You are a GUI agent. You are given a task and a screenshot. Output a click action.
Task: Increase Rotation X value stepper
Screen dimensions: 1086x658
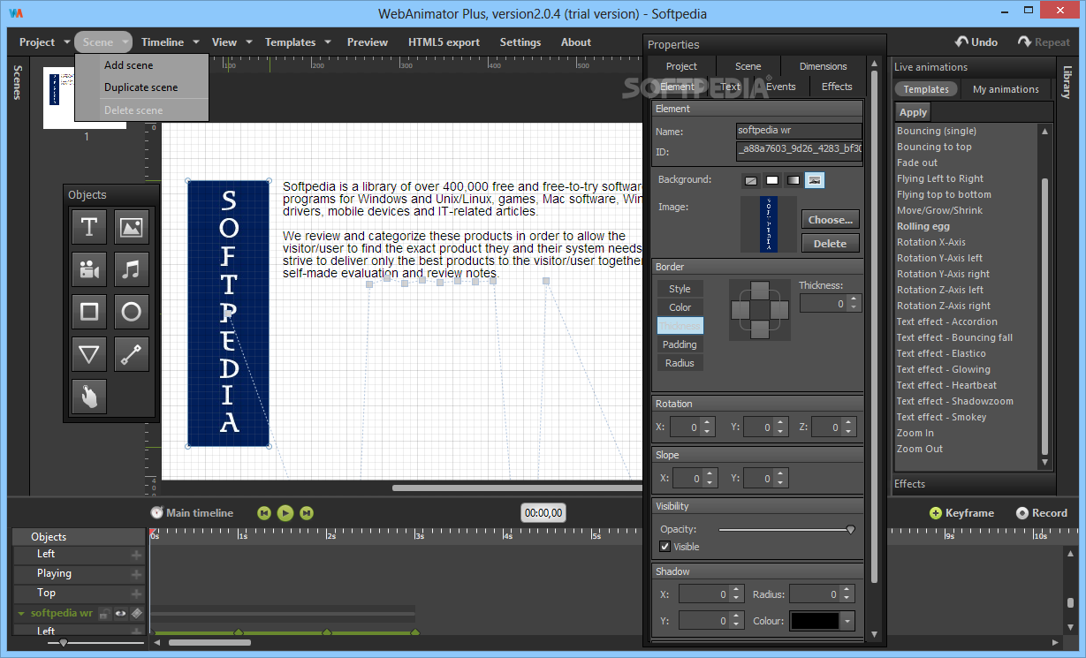(x=707, y=423)
